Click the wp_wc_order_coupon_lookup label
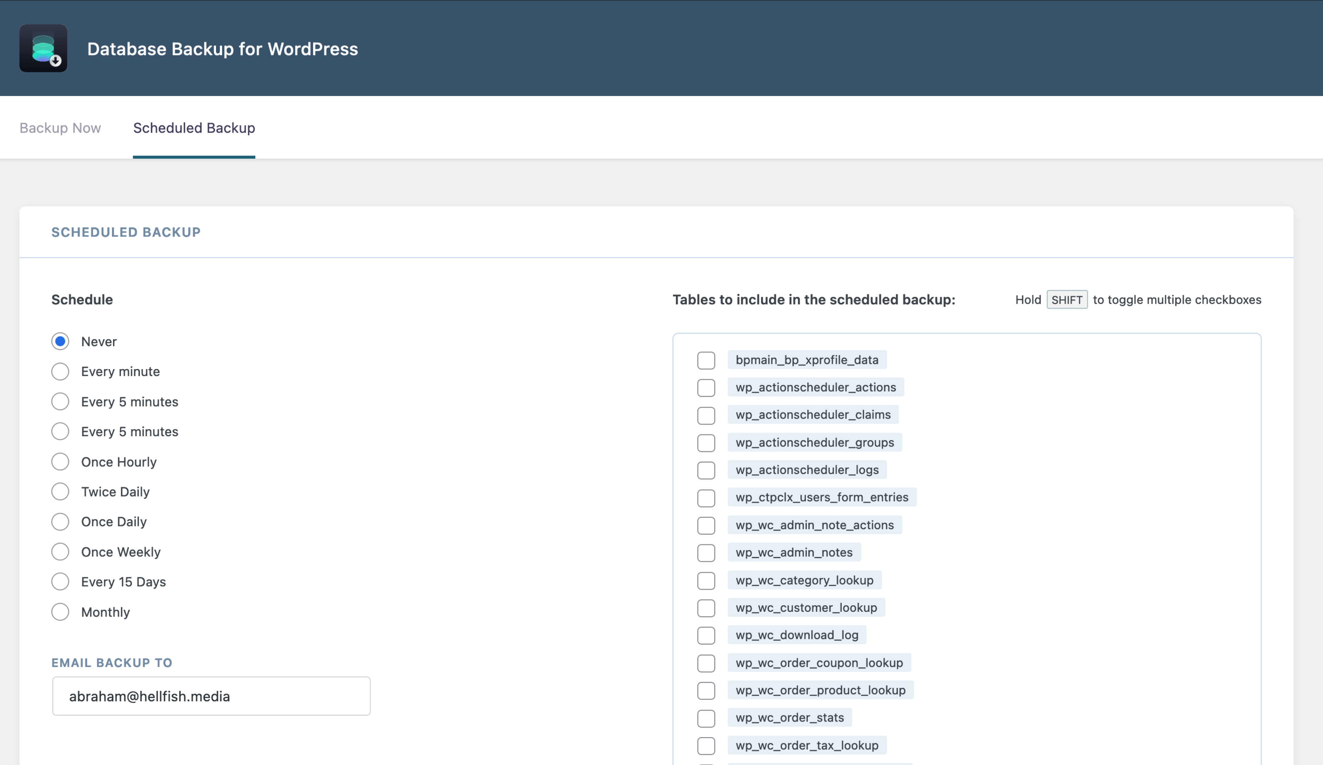Screen dimensions: 1323x765 [x=820, y=663]
